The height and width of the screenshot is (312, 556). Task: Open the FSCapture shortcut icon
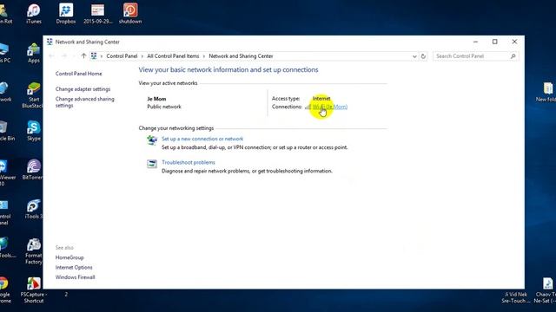pyautogui.click(x=34, y=290)
